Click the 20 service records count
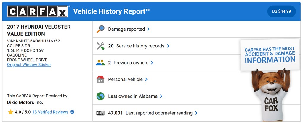Viewport: 303px width, 125px height. click(111, 46)
